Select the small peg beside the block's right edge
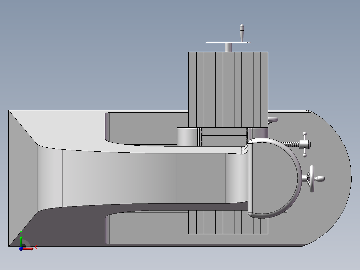The height and width of the screenshot is (270, 360). [x=273, y=120]
